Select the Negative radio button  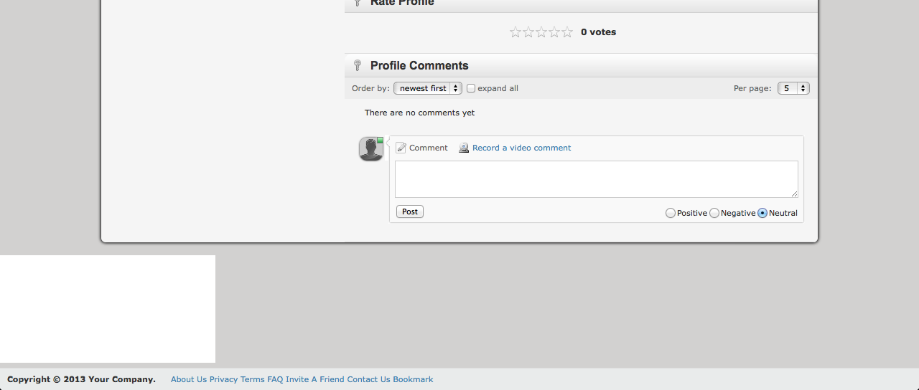tap(714, 214)
